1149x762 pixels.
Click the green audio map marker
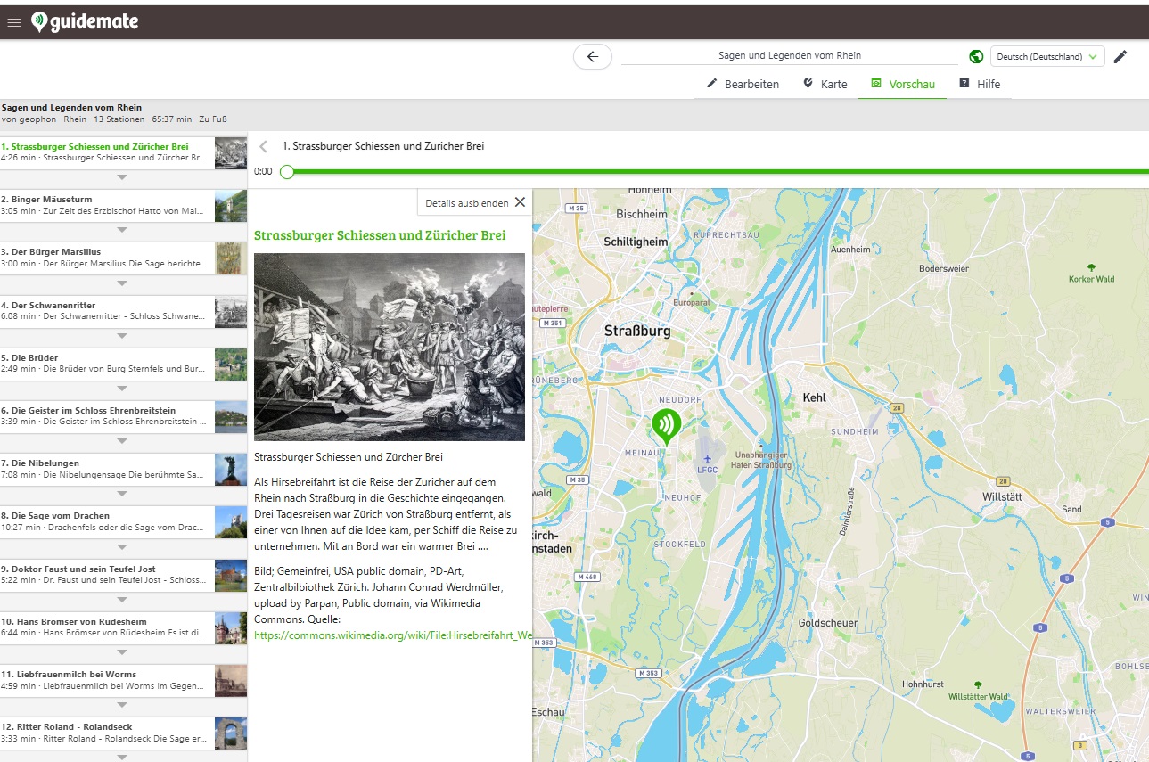point(666,427)
